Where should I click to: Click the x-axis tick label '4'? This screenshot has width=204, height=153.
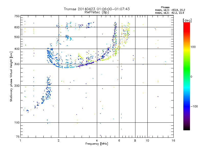point(97,141)
